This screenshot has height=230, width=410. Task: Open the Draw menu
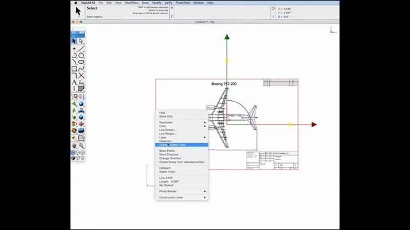pyautogui.click(x=145, y=3)
